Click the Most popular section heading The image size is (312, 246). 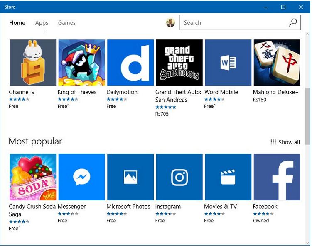tap(35, 141)
